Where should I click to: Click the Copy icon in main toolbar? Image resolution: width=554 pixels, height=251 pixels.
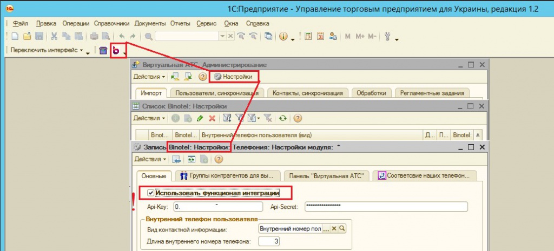coord(66,36)
